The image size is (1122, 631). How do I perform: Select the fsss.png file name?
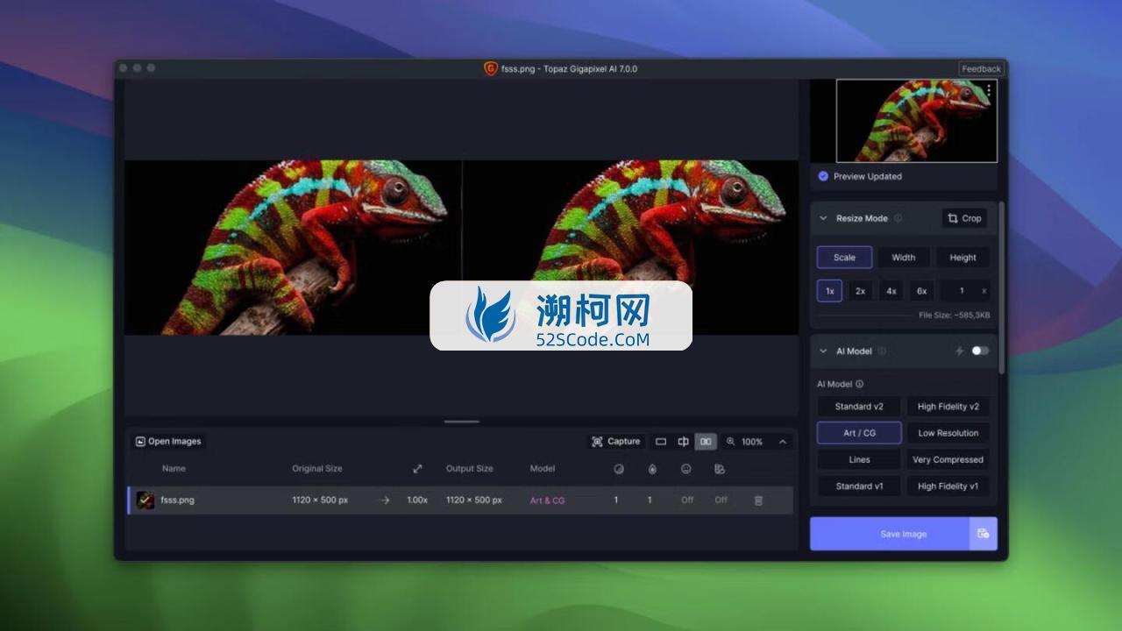[x=178, y=500]
